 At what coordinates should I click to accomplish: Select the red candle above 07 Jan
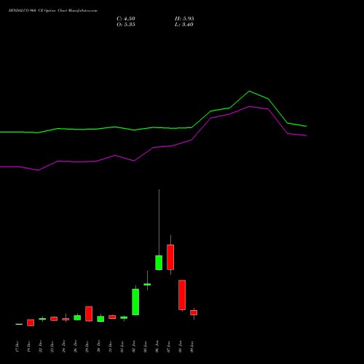(170, 257)
